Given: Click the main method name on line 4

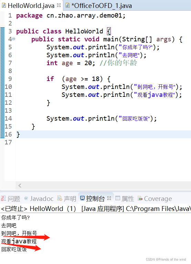Looking at the screenshot, I should click(x=110, y=39).
